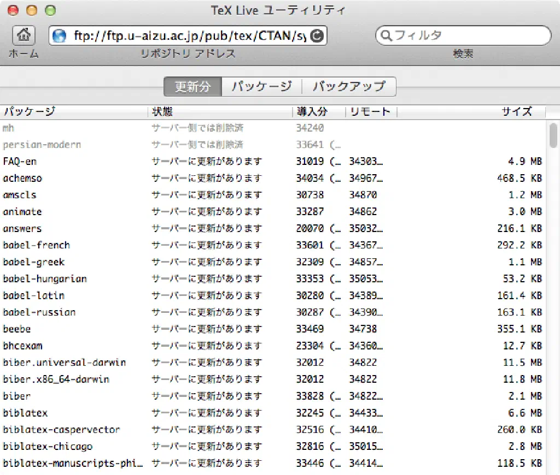Click the repository address text field
The image size is (560, 475).
pyautogui.click(x=186, y=36)
